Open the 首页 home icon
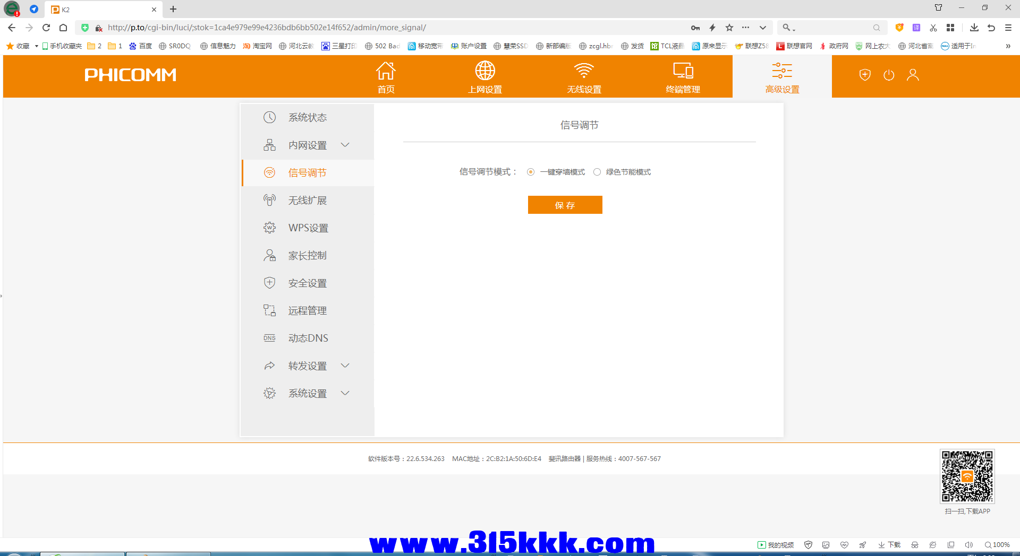The image size is (1020, 556). coord(386,71)
